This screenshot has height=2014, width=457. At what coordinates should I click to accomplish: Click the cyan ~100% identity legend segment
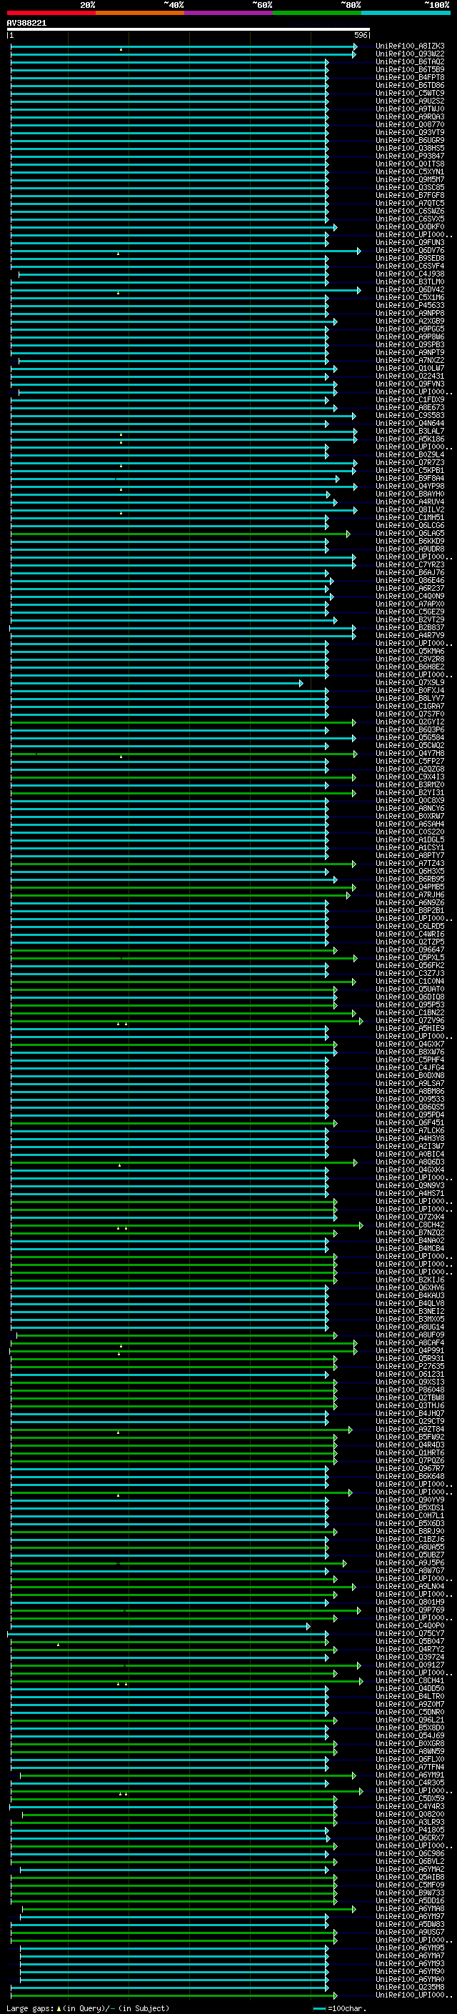[x=406, y=13]
